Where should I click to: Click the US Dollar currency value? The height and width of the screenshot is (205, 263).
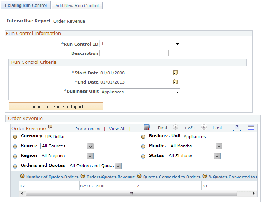click(55, 137)
